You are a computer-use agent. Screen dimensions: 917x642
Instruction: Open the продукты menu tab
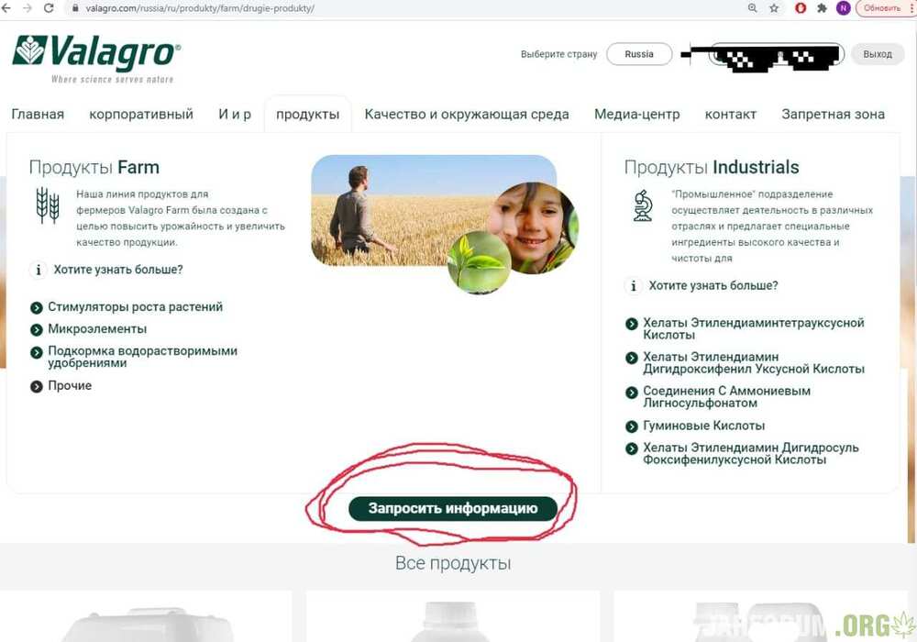tap(307, 115)
